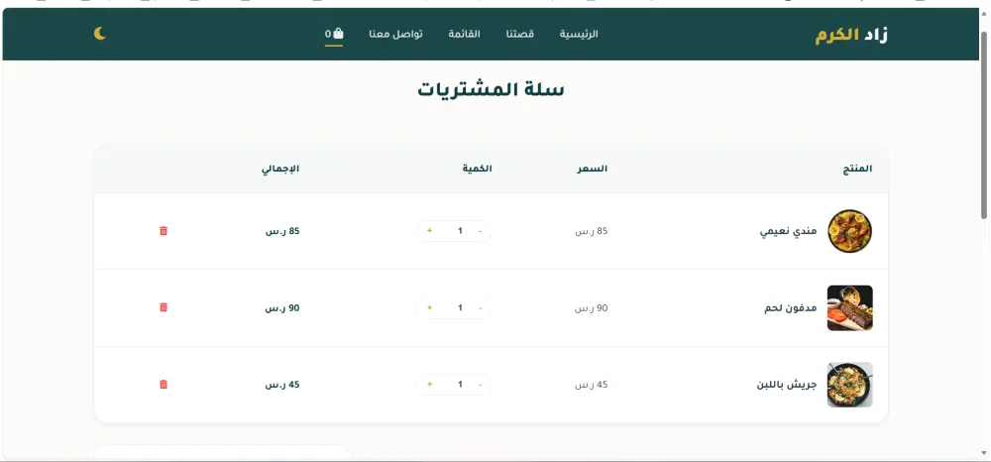Click the زاد الكرم logo
The height and width of the screenshot is (462, 991).
[851, 35]
